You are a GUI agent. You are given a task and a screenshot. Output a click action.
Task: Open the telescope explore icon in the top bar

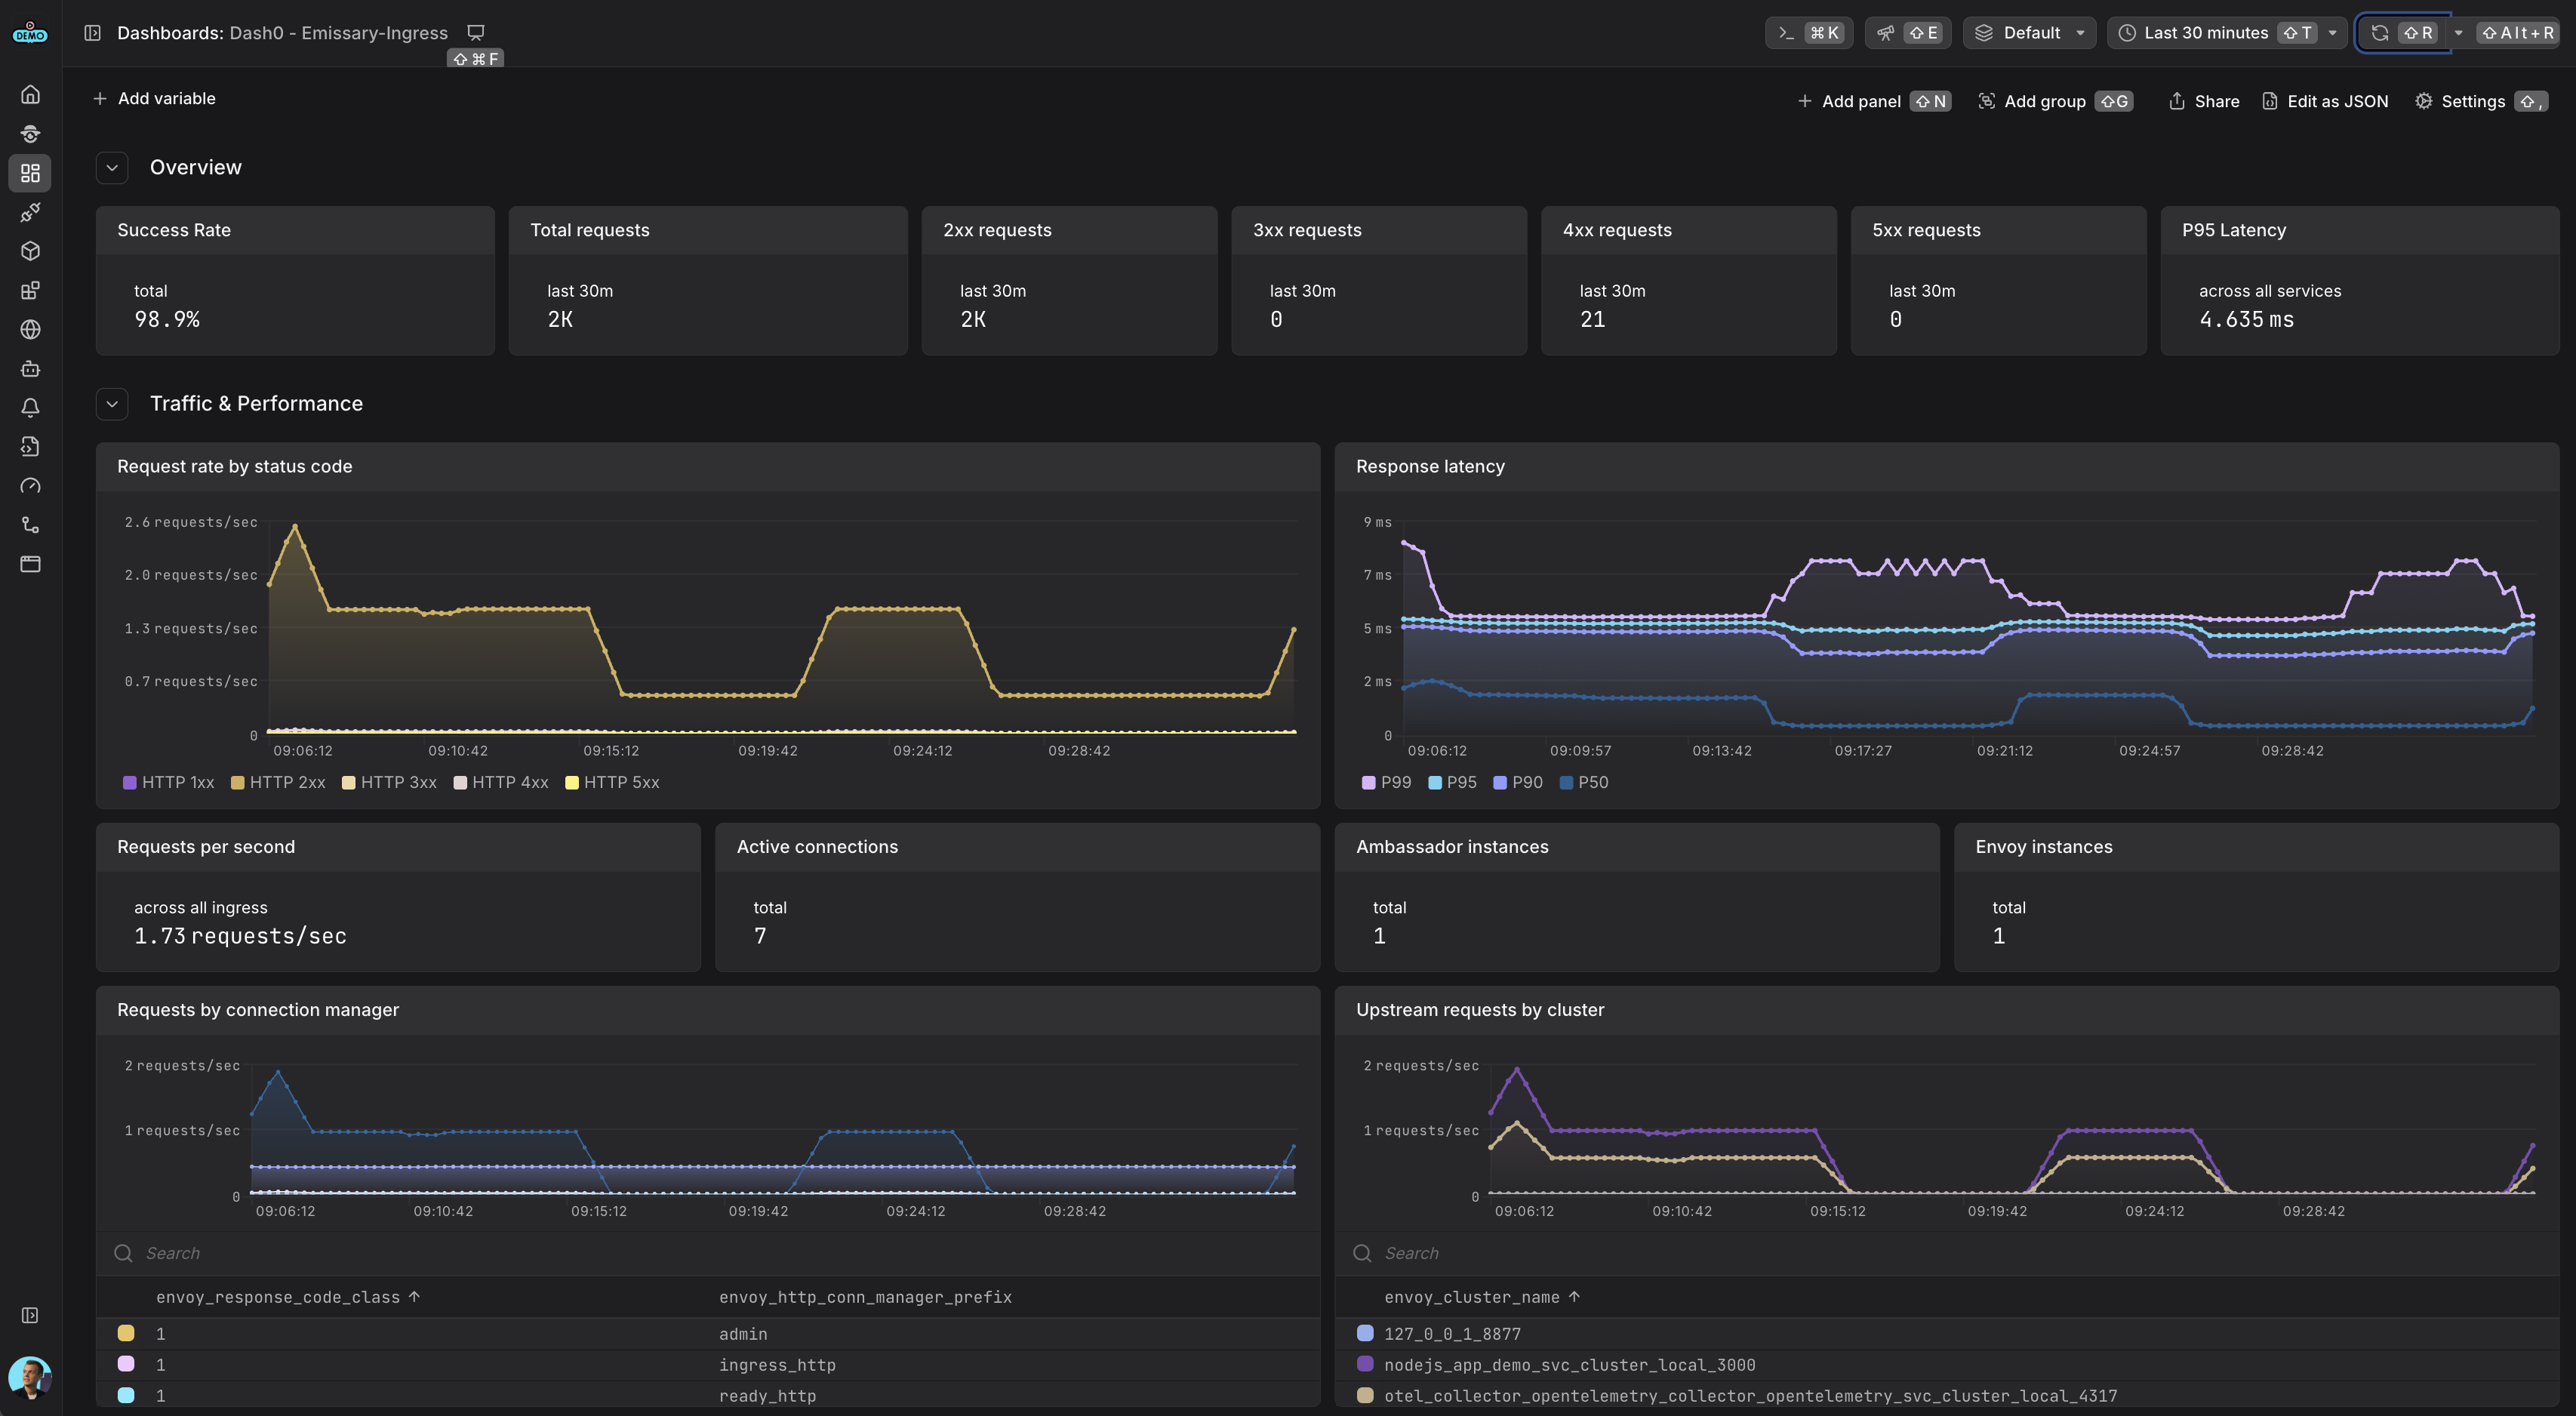(1885, 33)
